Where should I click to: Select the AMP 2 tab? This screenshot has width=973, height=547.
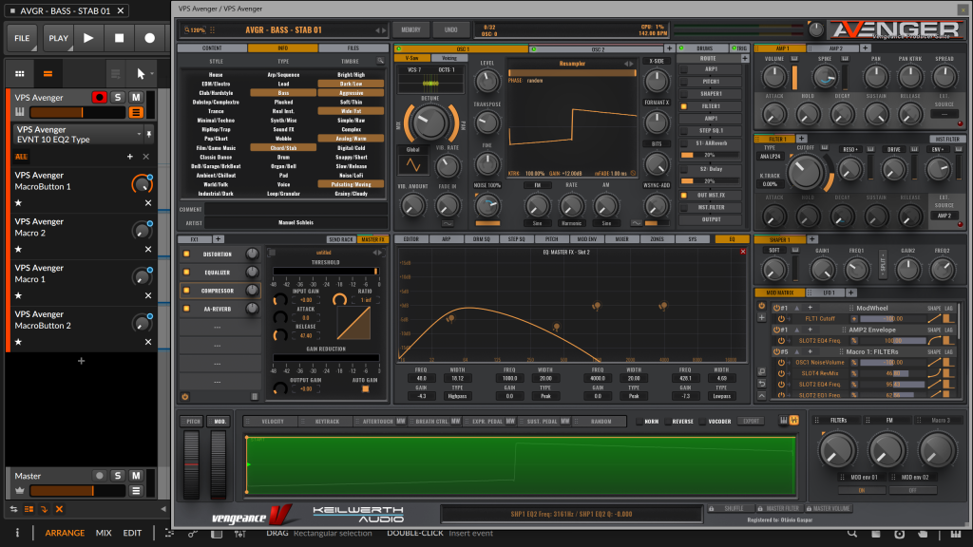(x=835, y=48)
